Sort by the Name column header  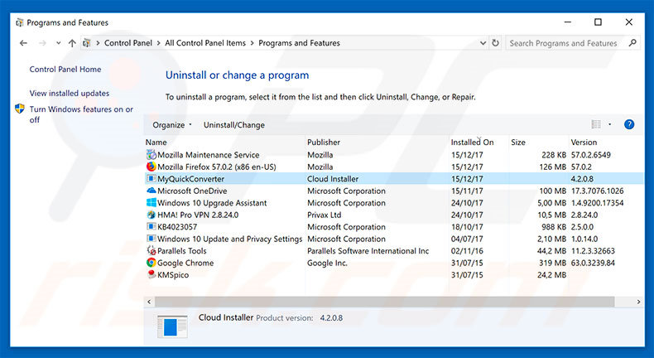pos(156,143)
